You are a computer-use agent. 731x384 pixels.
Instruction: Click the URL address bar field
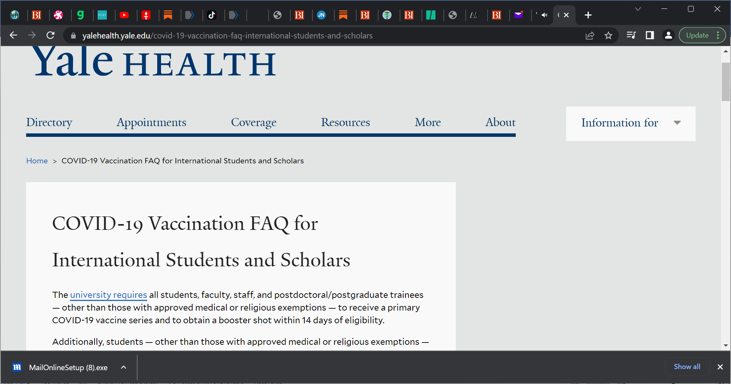[x=307, y=35]
